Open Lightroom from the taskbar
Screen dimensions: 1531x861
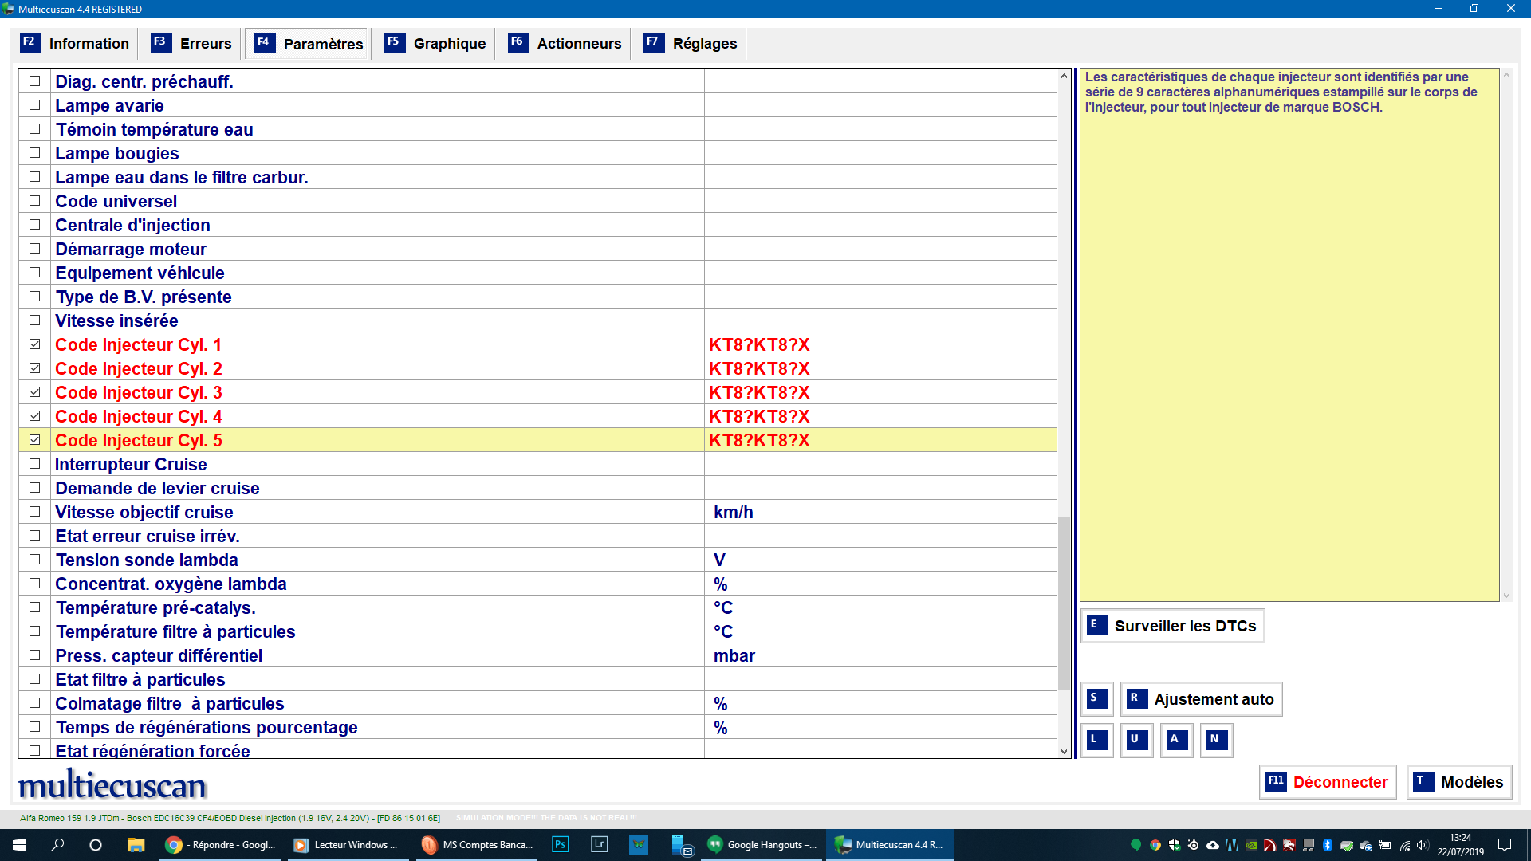[600, 844]
